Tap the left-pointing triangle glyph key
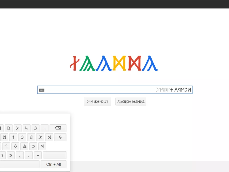This screenshot has height=172, width=229. point(42,146)
